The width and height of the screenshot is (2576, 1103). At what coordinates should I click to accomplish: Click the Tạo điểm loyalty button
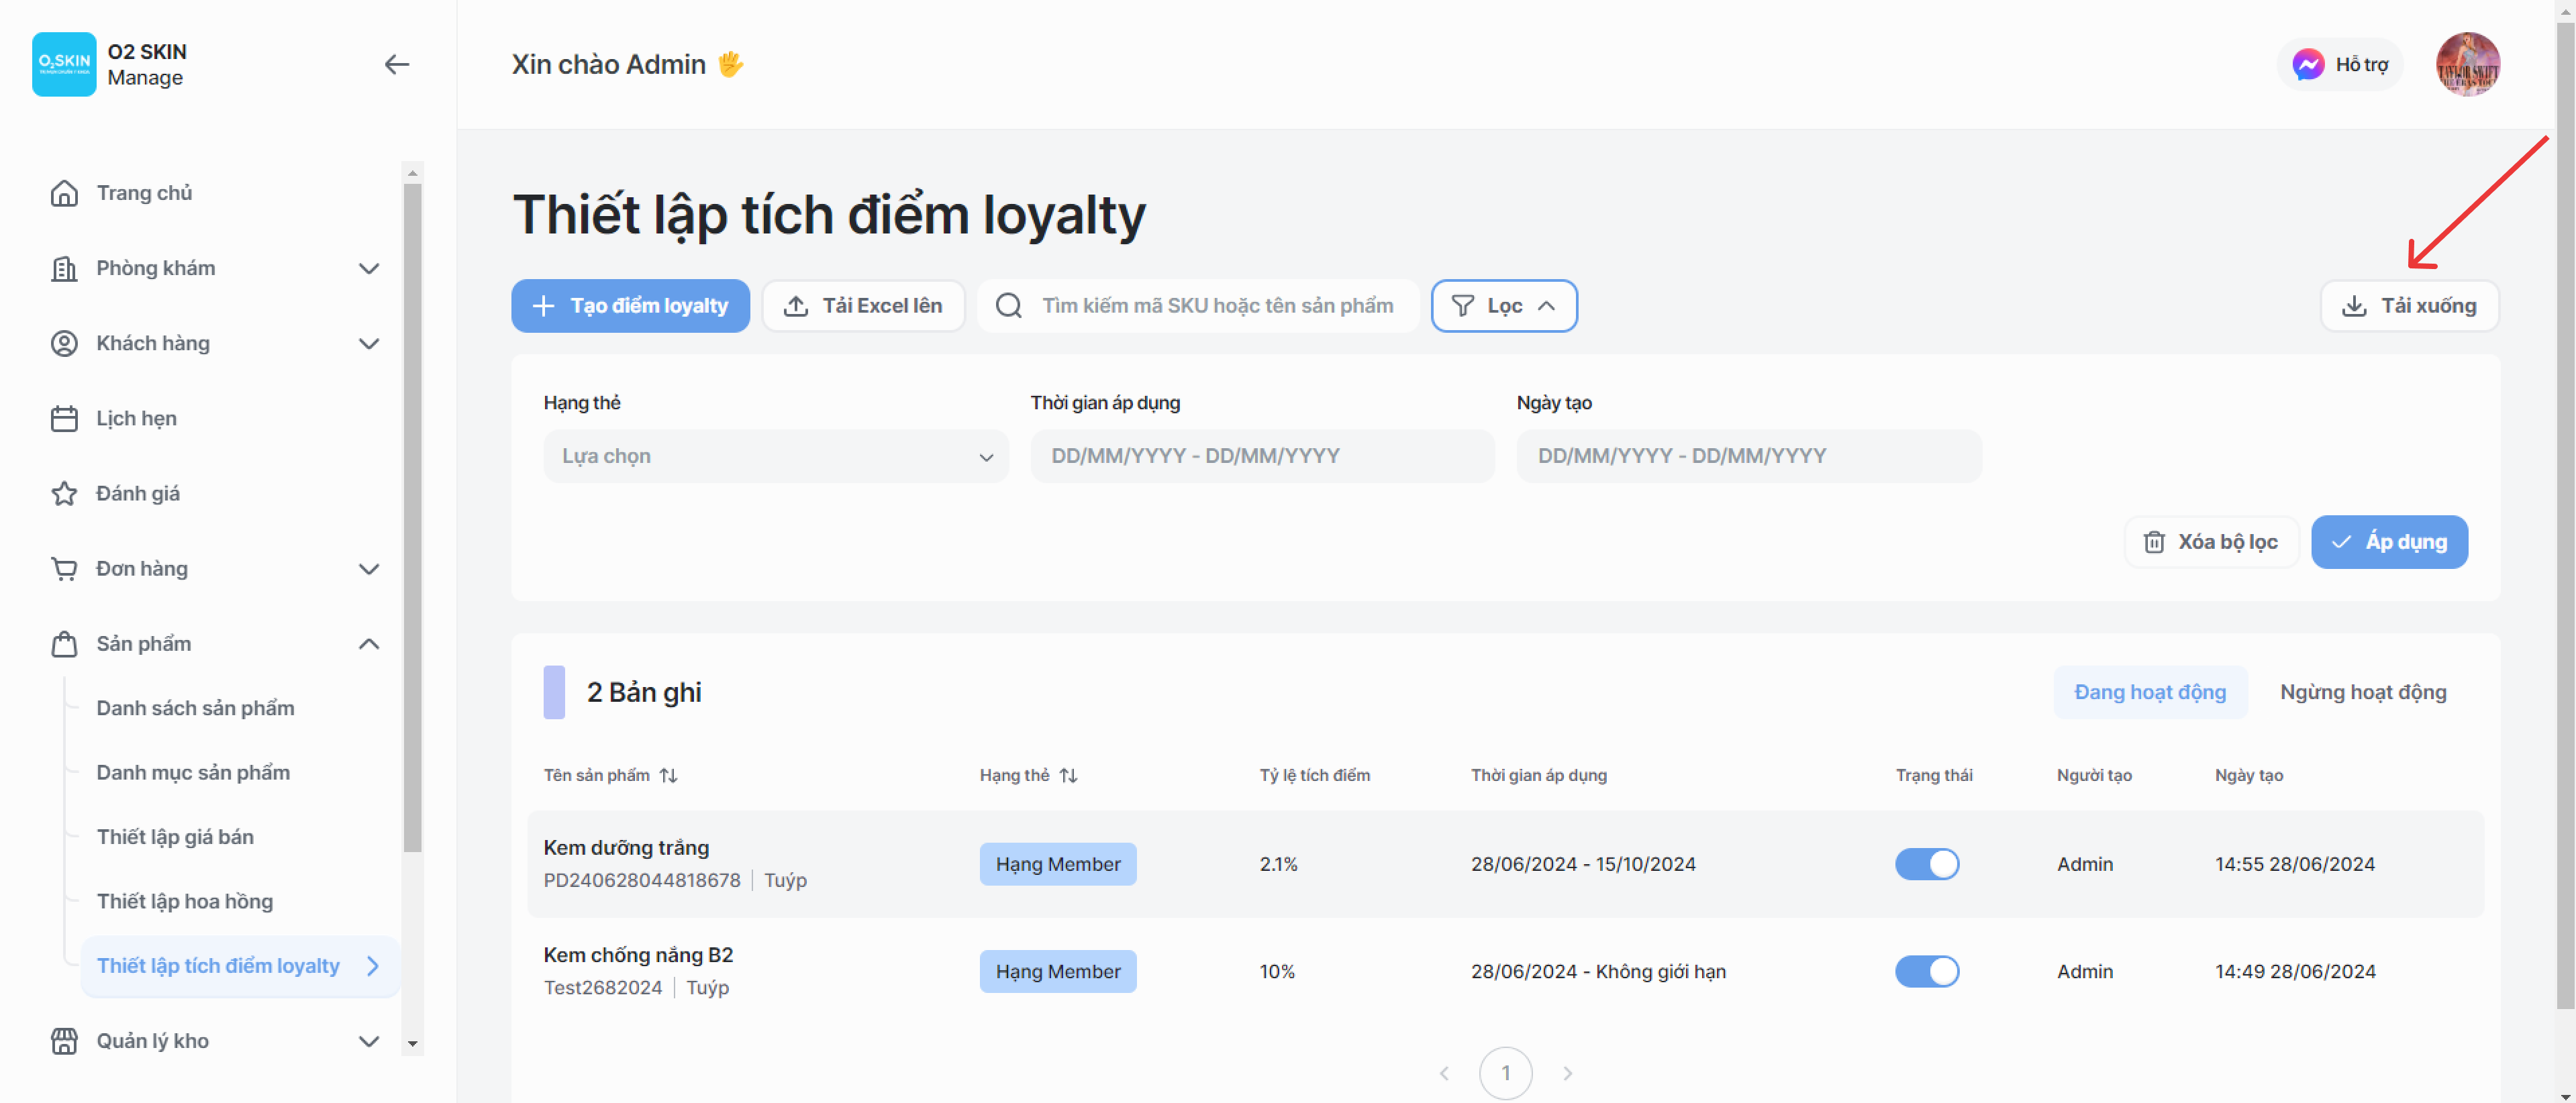click(630, 306)
